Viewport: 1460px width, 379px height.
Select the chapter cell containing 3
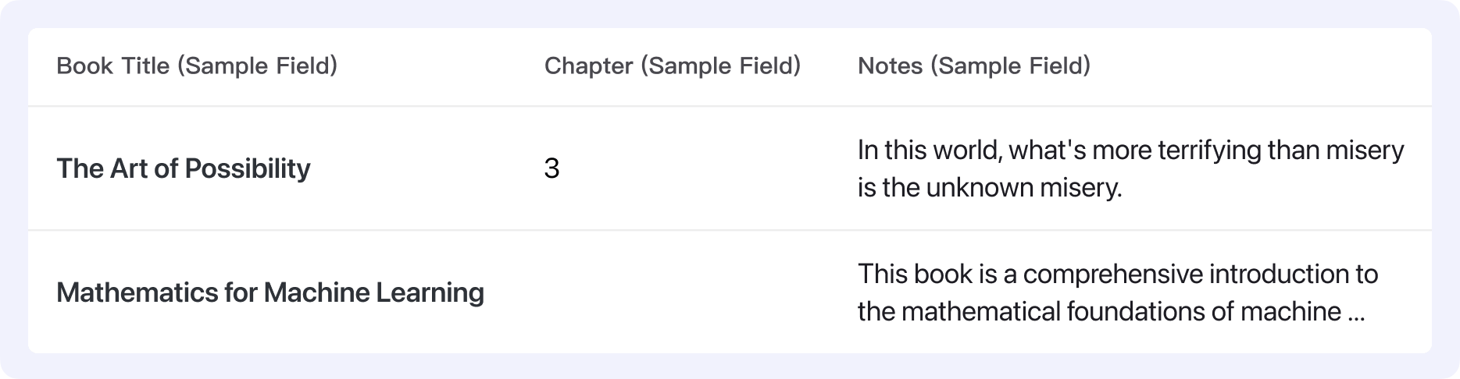[552, 168]
